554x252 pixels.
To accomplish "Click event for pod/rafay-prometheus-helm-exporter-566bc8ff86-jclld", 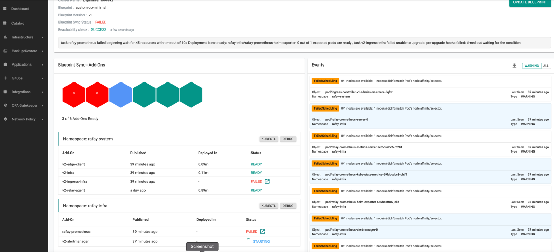I will [x=430, y=199].
